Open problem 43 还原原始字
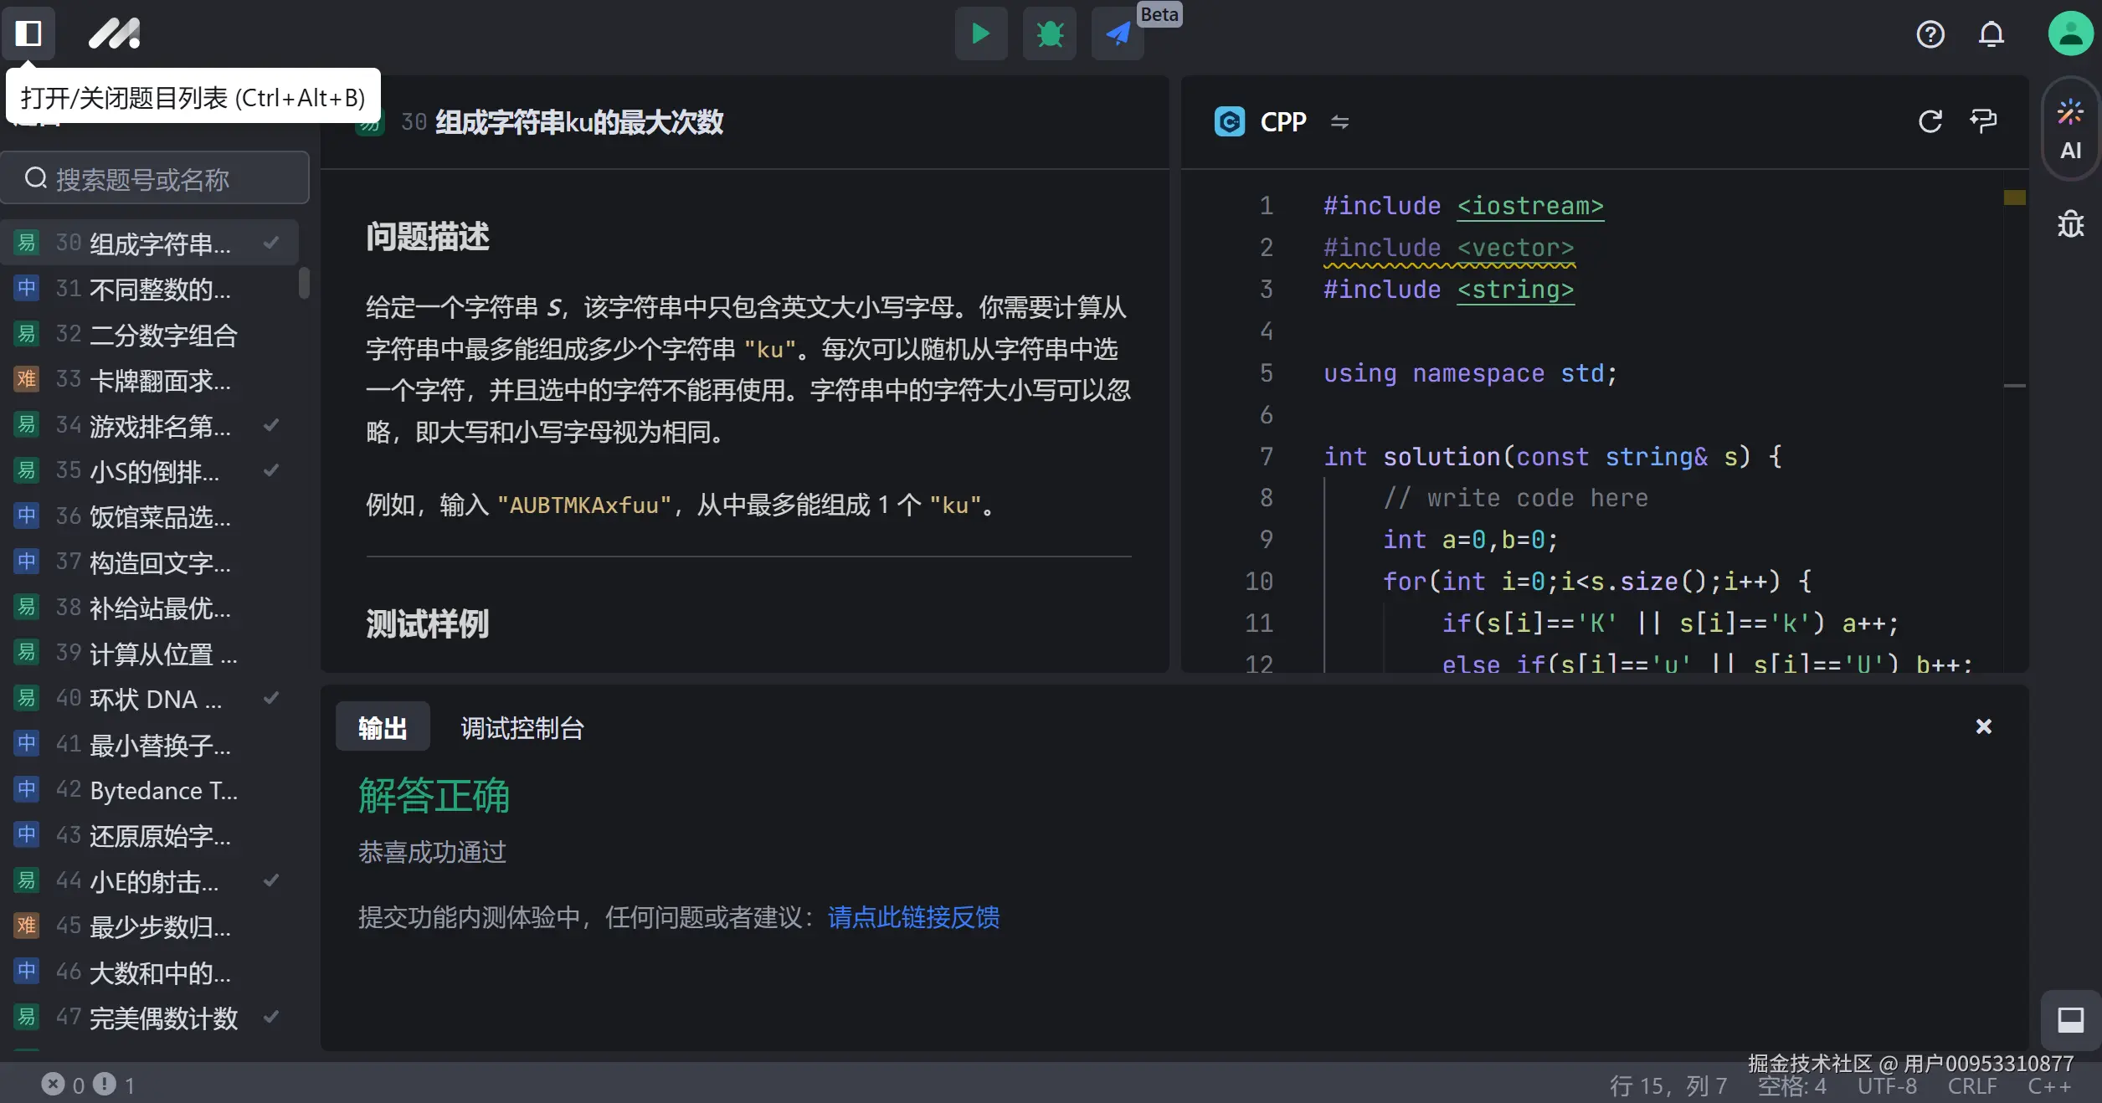 (149, 836)
